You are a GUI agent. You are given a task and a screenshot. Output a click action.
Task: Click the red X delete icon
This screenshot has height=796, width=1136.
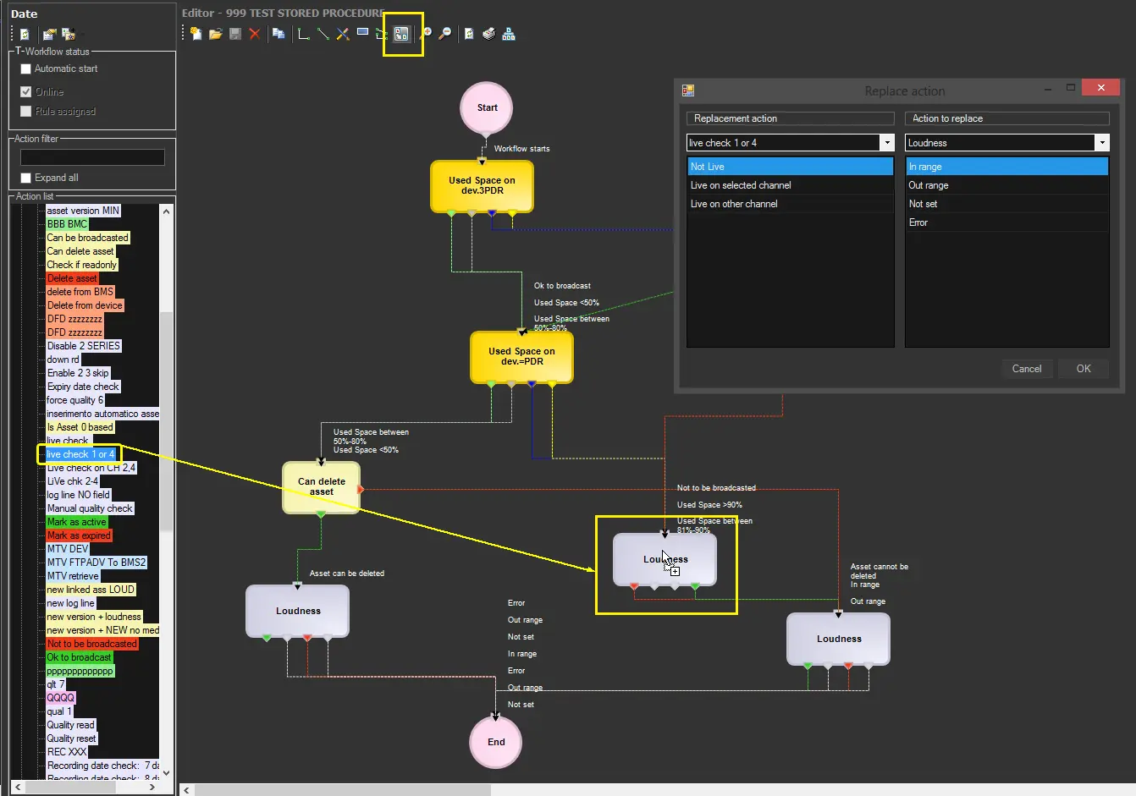255,34
